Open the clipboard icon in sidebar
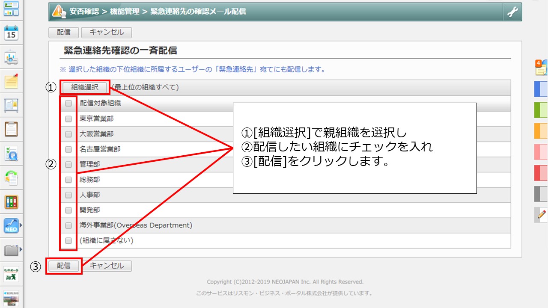Screen dimensions: 548x308 (11, 129)
